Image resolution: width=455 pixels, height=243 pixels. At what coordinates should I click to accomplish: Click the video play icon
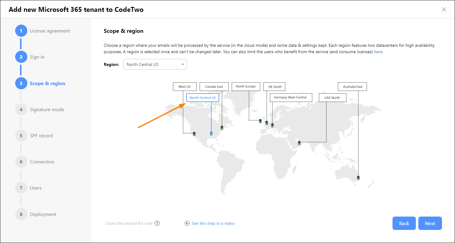pos(187,223)
